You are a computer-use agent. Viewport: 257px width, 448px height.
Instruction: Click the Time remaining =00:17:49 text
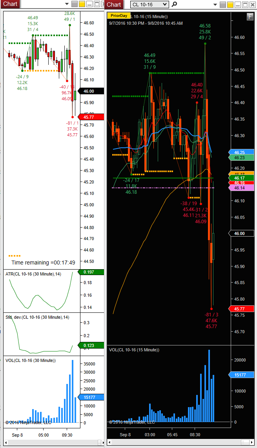[43, 262]
